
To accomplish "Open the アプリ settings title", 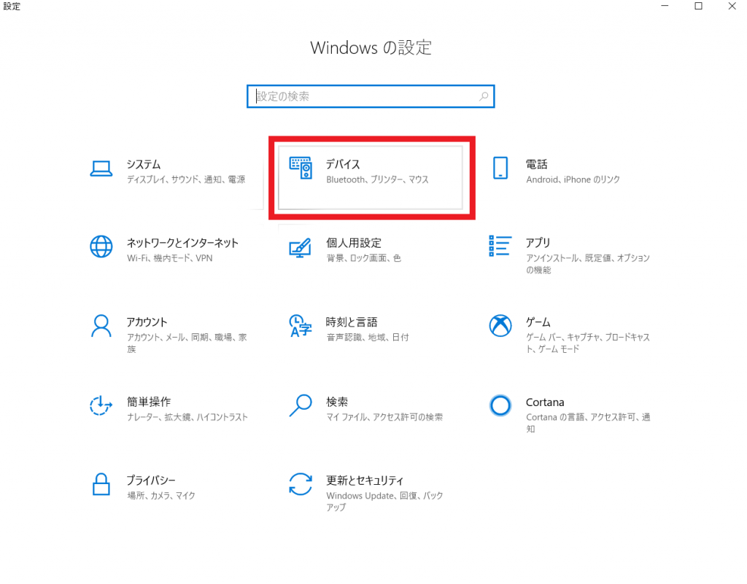I will [x=538, y=243].
